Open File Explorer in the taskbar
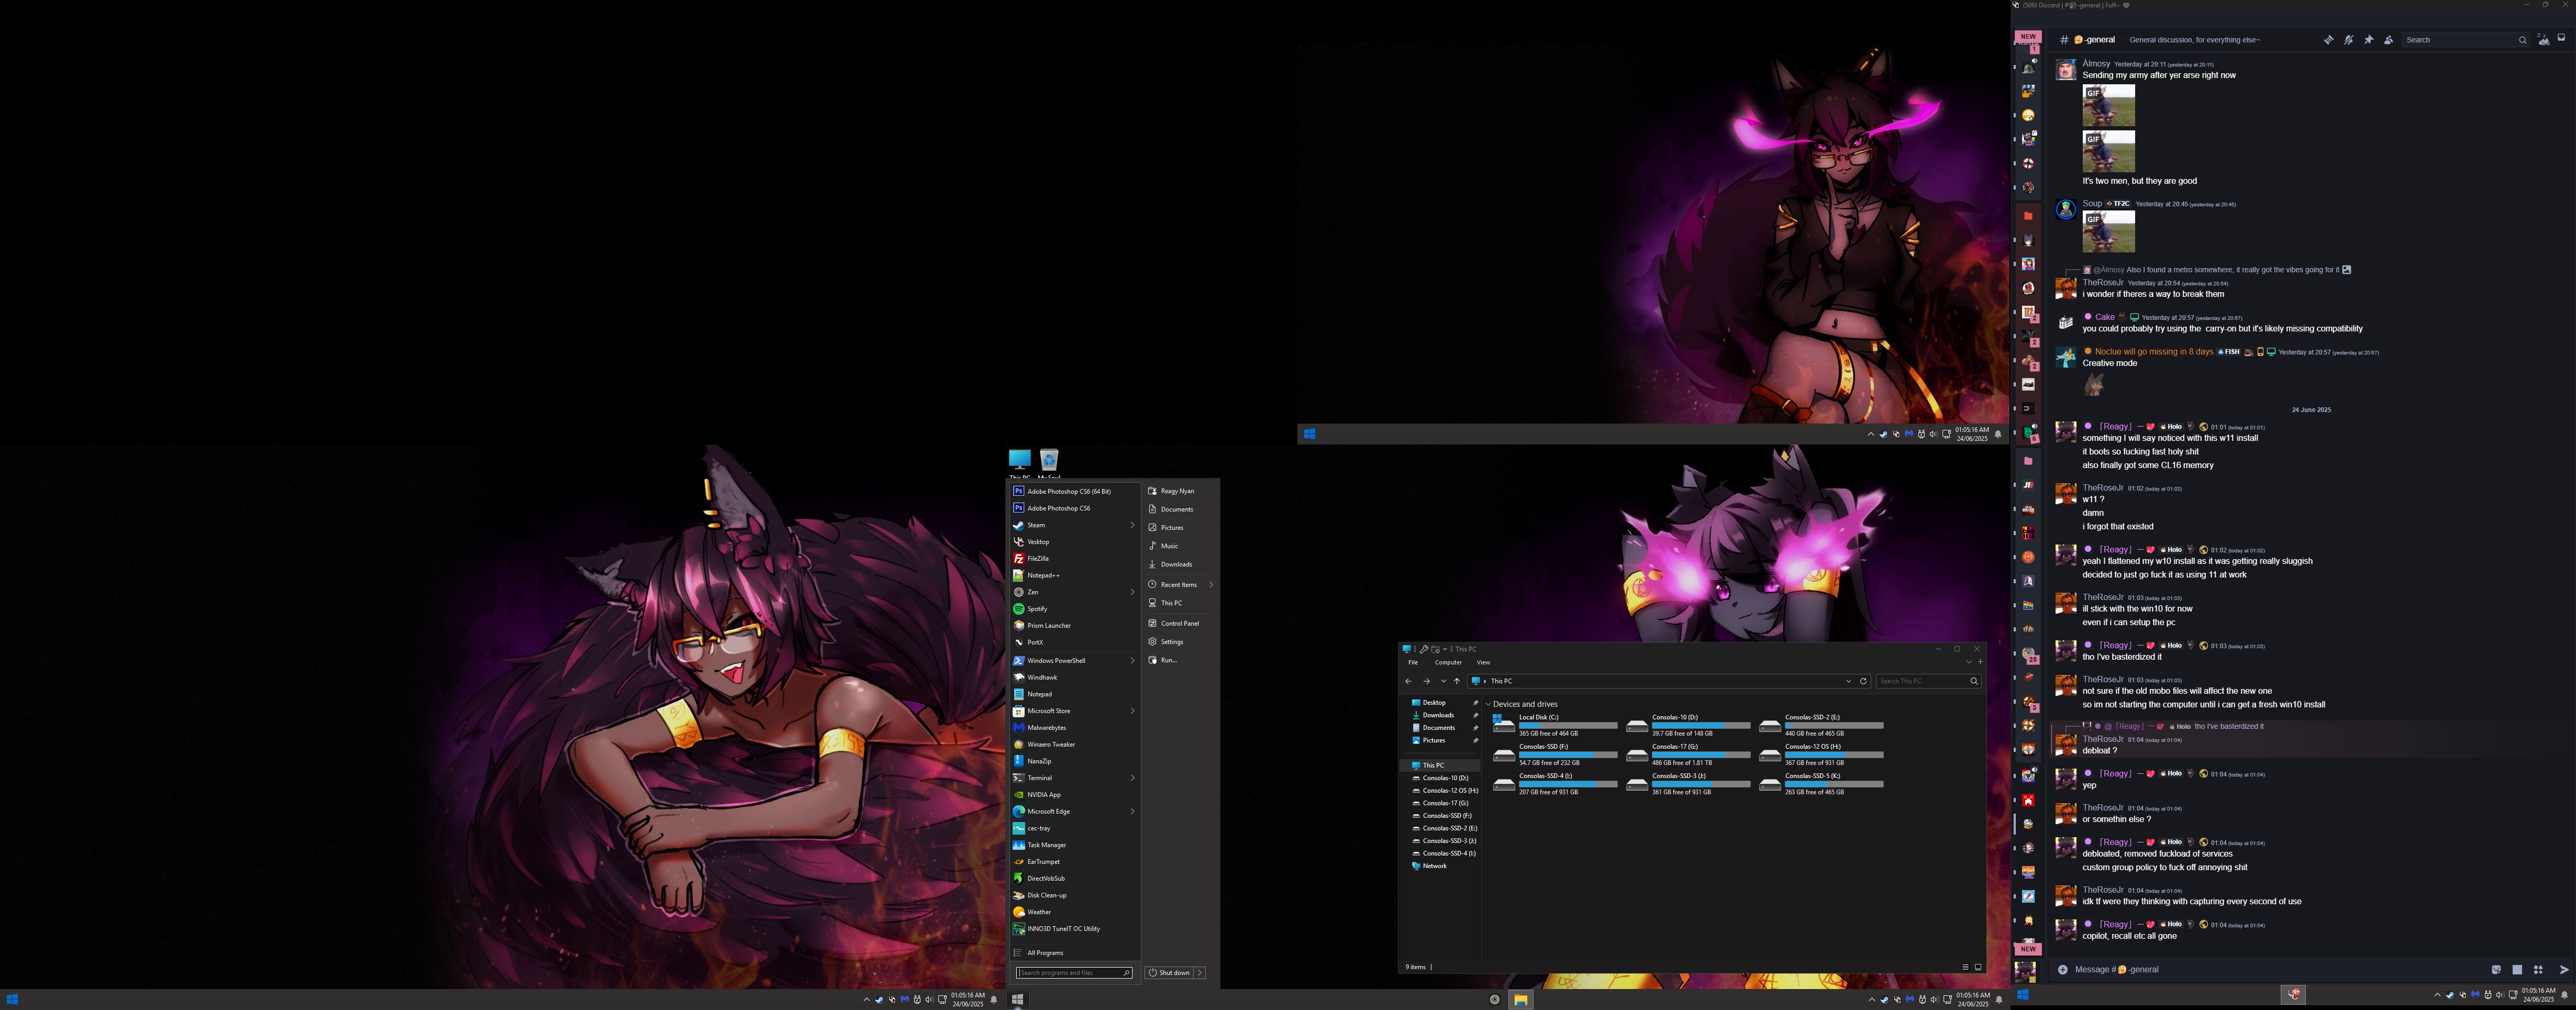 (1520, 999)
